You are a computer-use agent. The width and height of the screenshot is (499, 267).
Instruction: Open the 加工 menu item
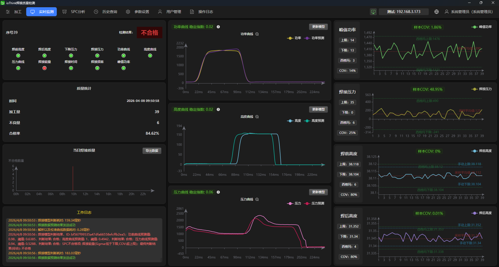pyautogui.click(x=14, y=12)
